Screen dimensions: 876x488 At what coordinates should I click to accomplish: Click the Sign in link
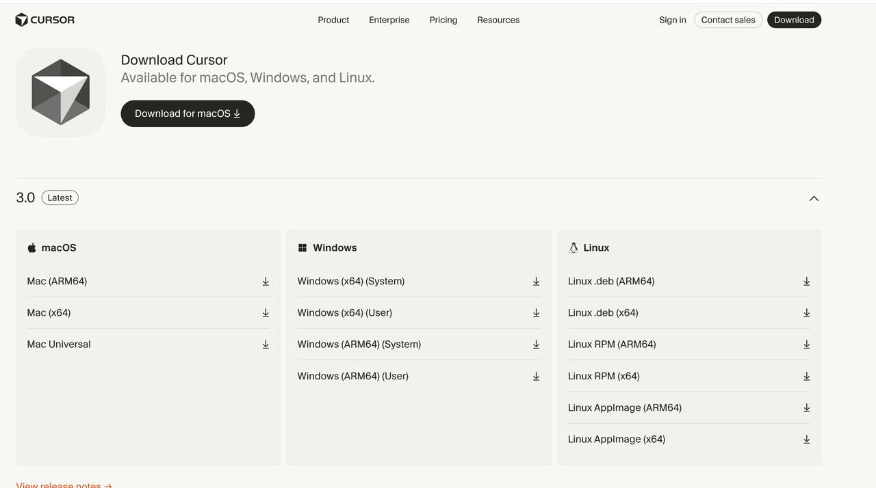coord(673,20)
